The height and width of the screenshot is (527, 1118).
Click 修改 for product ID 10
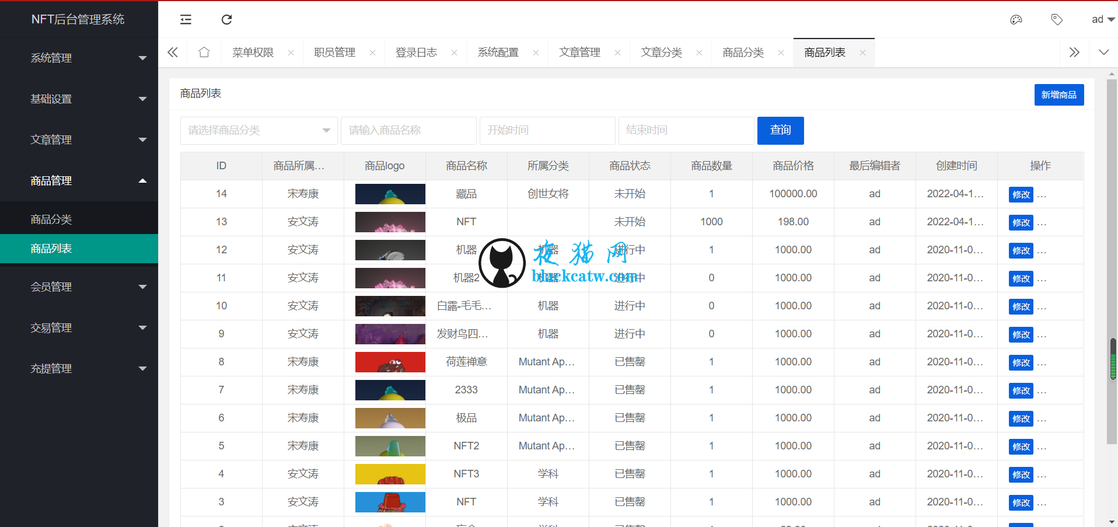1021,306
